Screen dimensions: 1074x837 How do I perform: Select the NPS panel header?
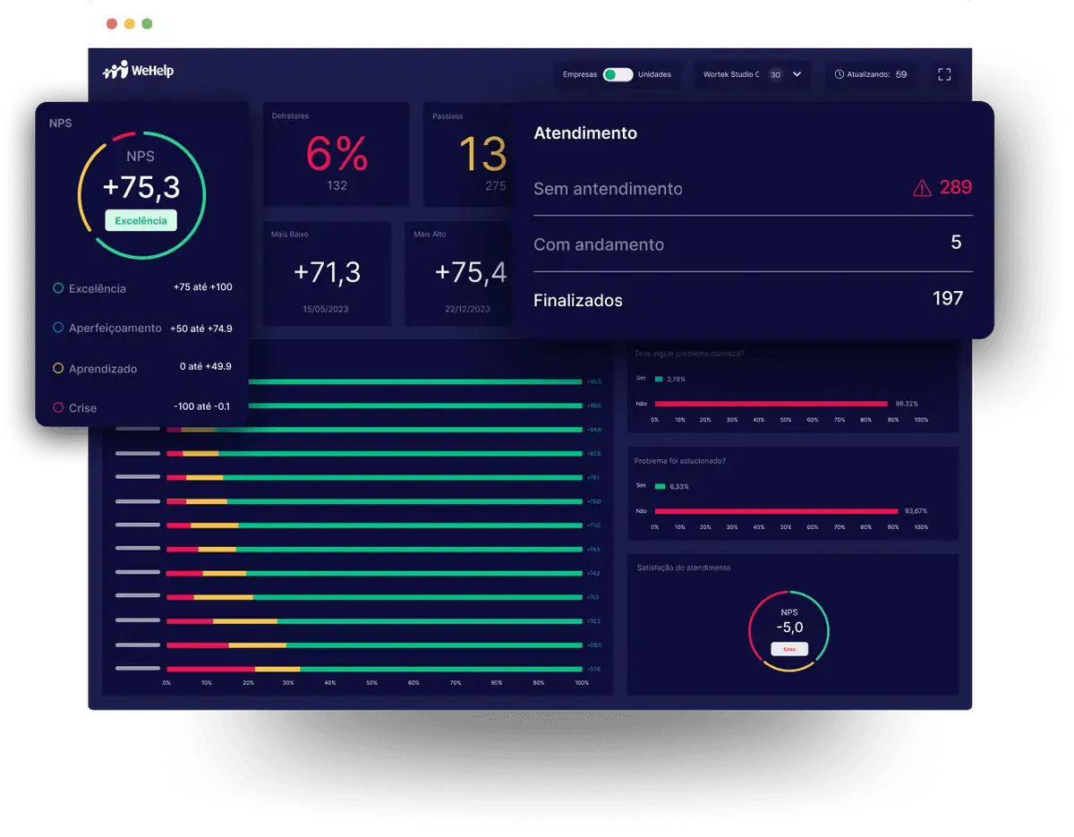60,123
